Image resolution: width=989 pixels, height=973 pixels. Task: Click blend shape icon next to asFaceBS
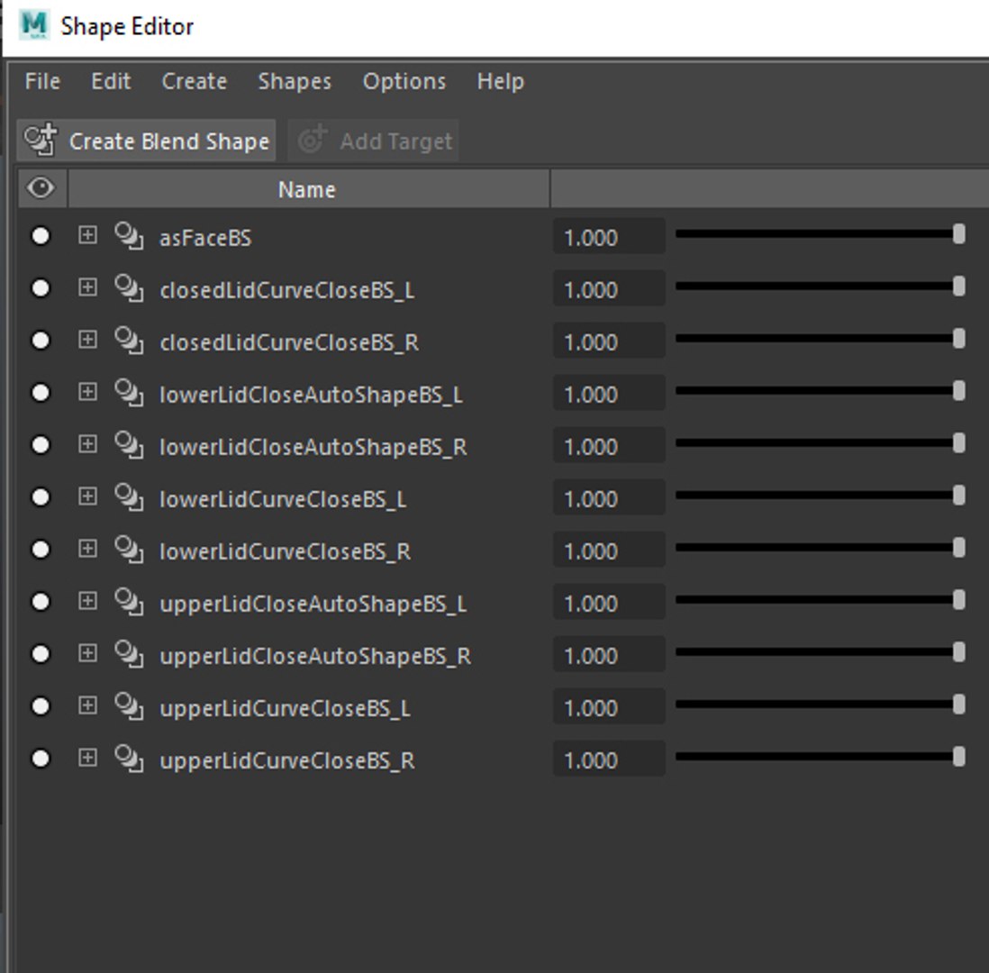click(x=129, y=237)
